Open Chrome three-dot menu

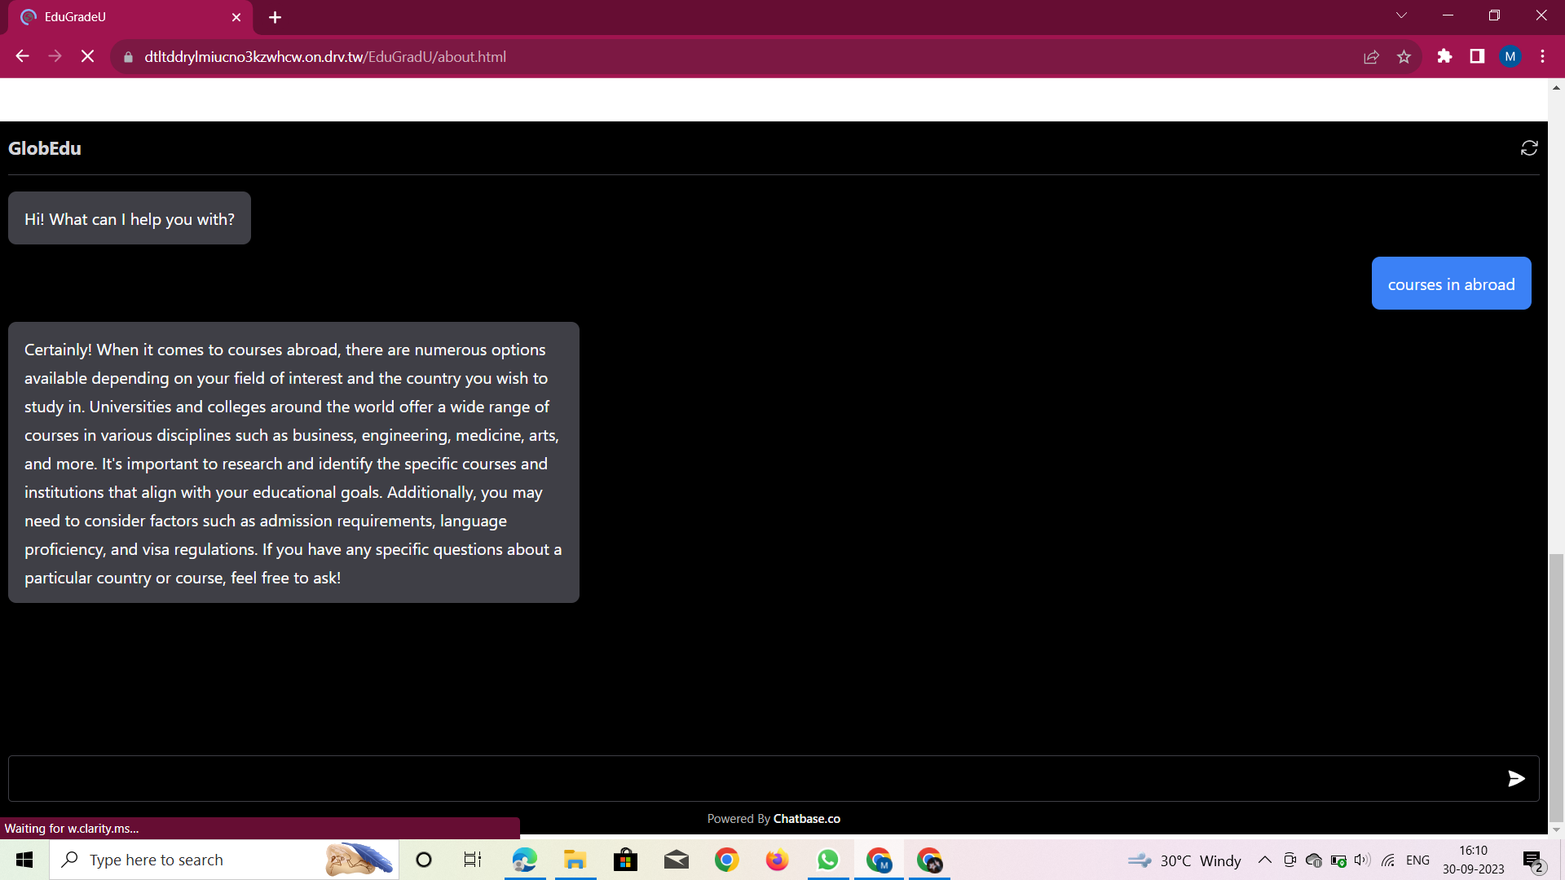1542,57
